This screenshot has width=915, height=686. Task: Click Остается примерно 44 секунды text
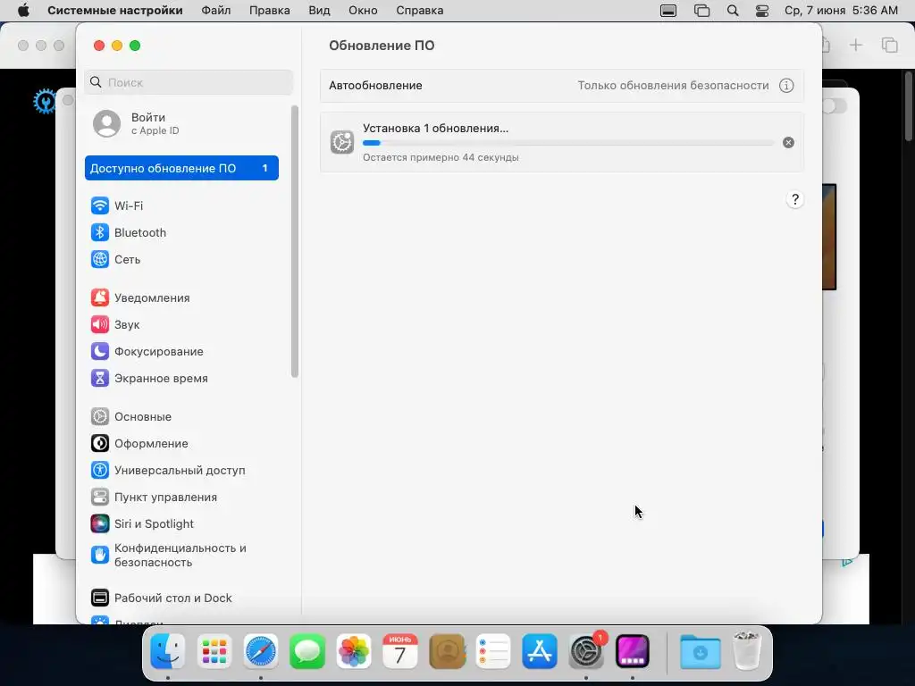441,157
